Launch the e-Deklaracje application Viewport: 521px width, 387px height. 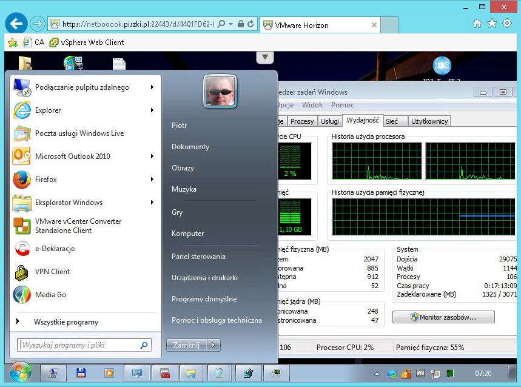pyautogui.click(x=55, y=249)
